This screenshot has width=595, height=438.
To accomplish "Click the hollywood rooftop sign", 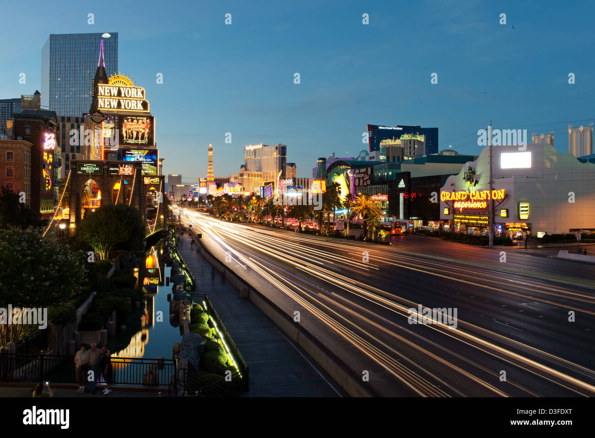I will pos(254,147).
